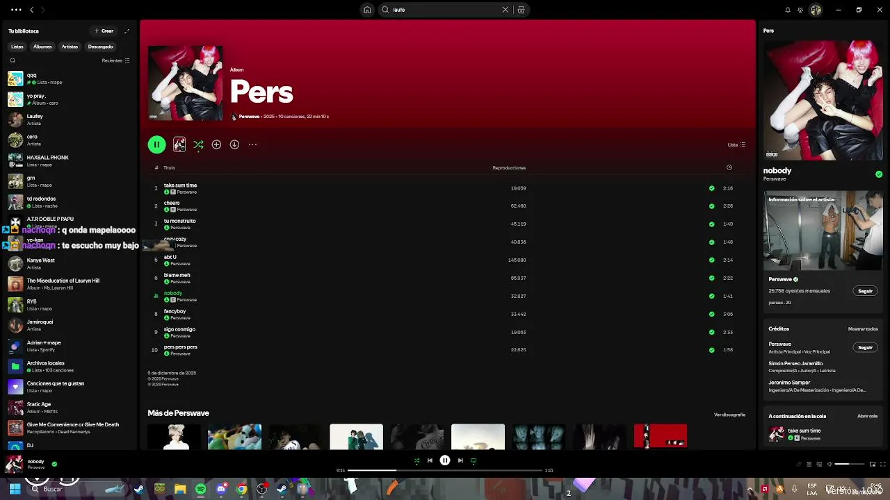Open the HAXBALL PHONK playlist
890x500 pixels.
point(70,160)
